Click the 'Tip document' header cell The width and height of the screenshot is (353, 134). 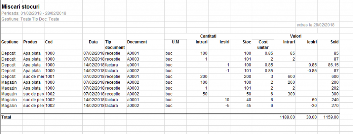pyautogui.click(x=115, y=45)
